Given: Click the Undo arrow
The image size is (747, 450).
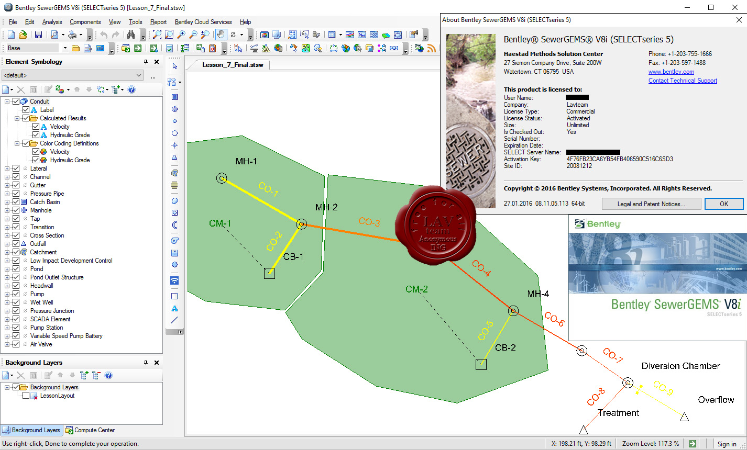Looking at the screenshot, I should tap(104, 35).
